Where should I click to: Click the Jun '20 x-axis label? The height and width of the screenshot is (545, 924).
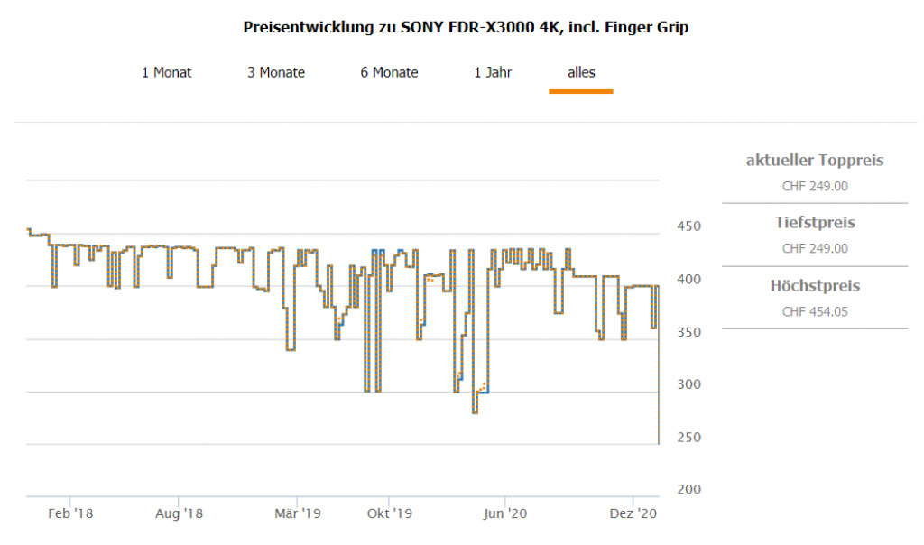(x=505, y=513)
